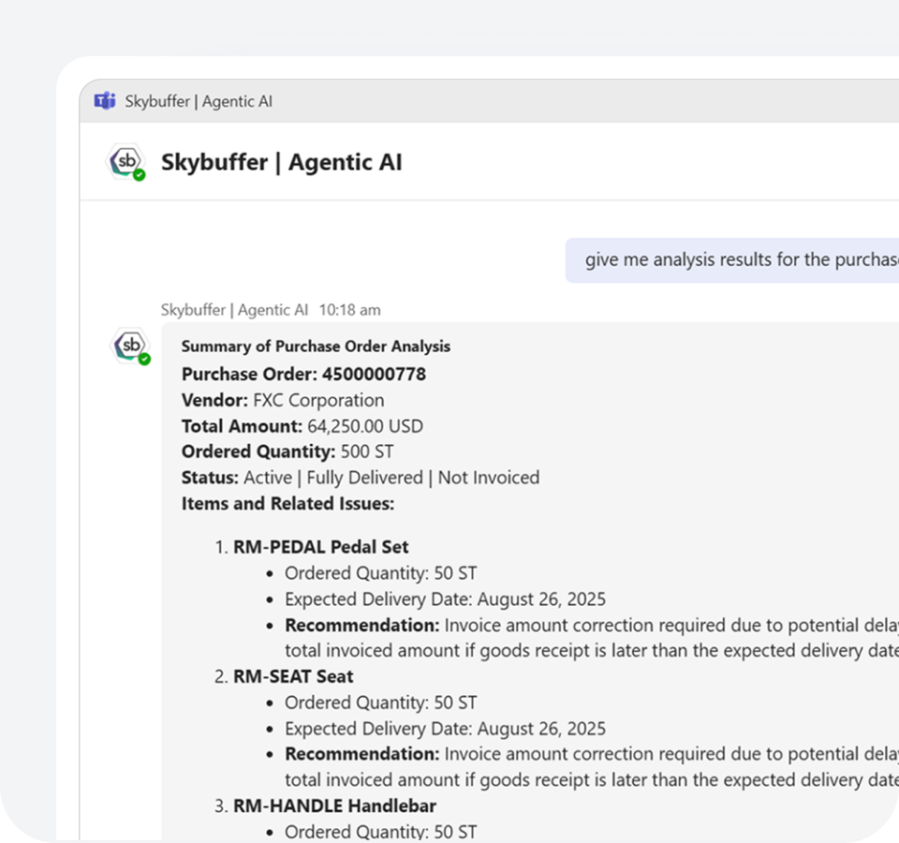Select the RM-SEAT Seat item

[x=293, y=676]
